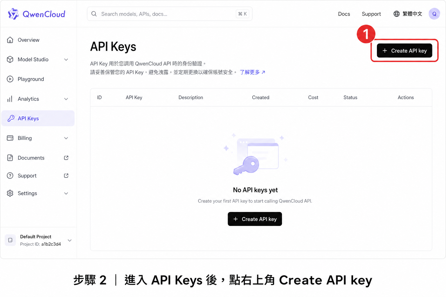
Task: Open the 繁體中文 language selector
Action: pyautogui.click(x=408, y=14)
